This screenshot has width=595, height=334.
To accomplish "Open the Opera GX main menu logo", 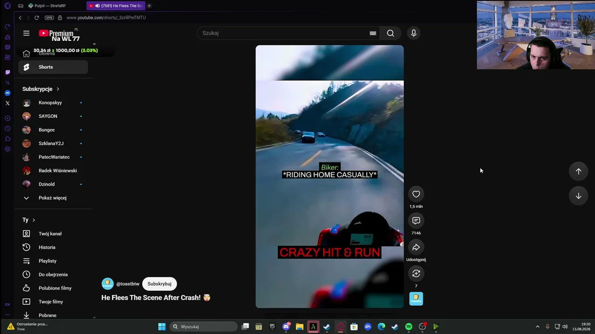I will pyautogui.click(x=7, y=6).
